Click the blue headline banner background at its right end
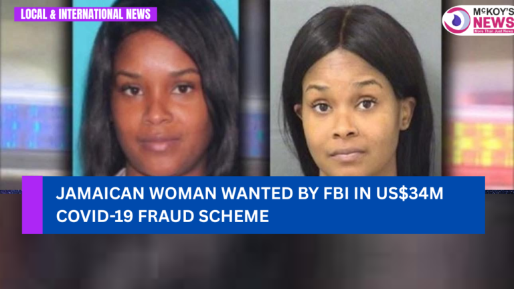Image resolution: width=514 pixels, height=289 pixels. point(466,205)
